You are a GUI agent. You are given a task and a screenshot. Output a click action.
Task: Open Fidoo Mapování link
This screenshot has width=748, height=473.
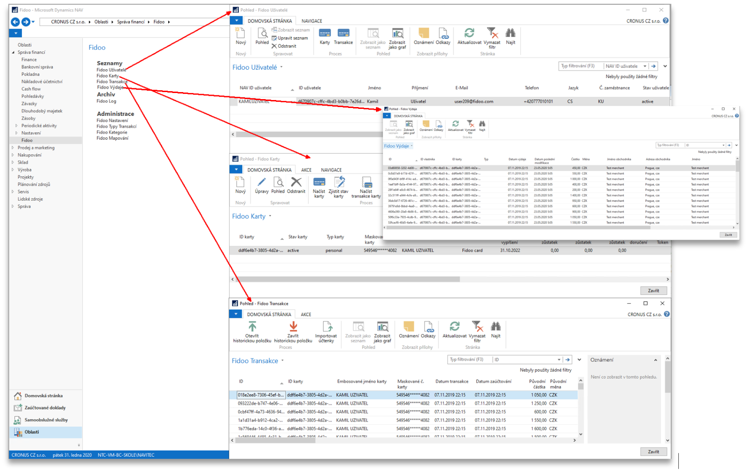tap(112, 138)
